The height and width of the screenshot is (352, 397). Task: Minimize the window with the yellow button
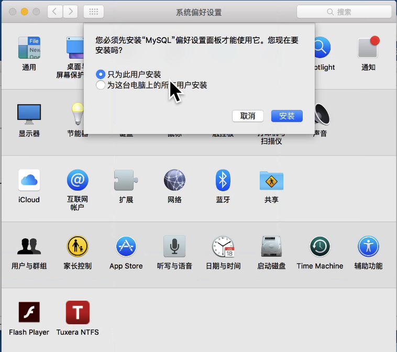[x=24, y=12]
